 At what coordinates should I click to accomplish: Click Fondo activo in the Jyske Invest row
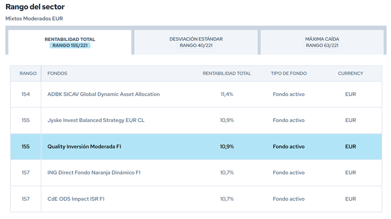coord(289,120)
